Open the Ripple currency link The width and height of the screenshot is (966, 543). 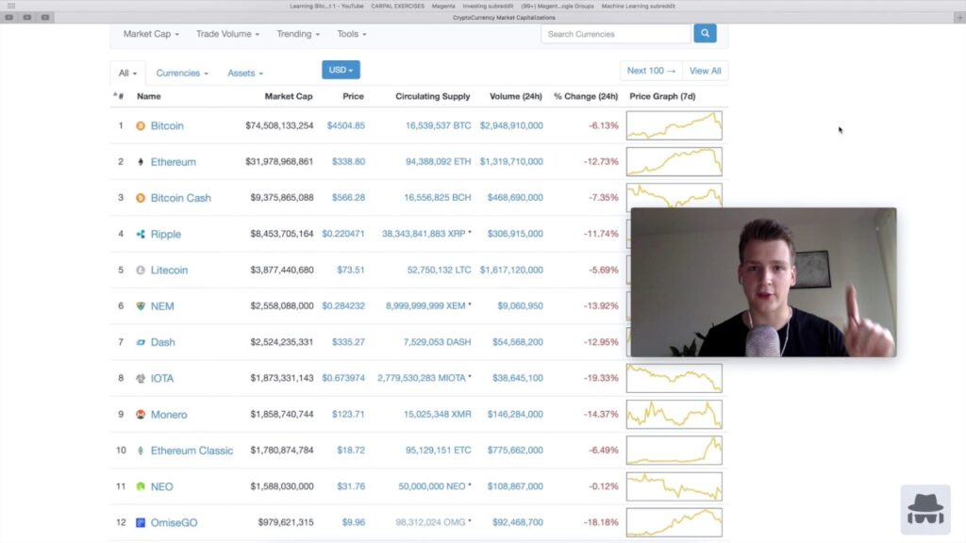tap(166, 234)
